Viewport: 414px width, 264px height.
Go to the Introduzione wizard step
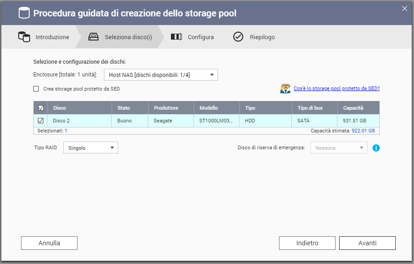(x=52, y=37)
